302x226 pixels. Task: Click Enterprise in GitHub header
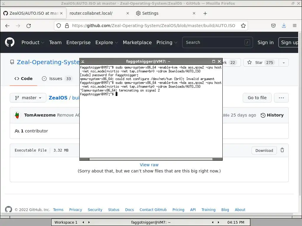(x=78, y=42)
